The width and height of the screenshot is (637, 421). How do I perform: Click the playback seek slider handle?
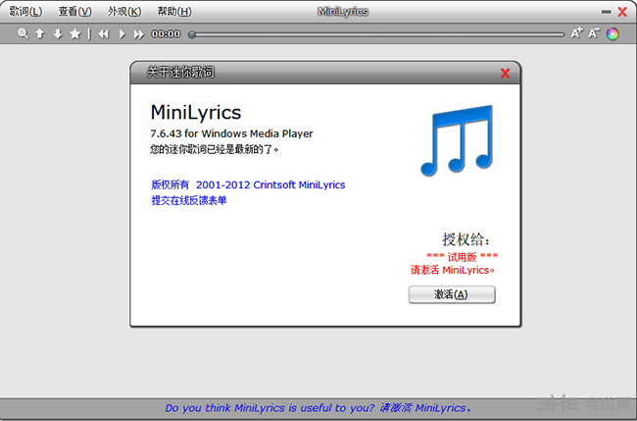click(192, 34)
